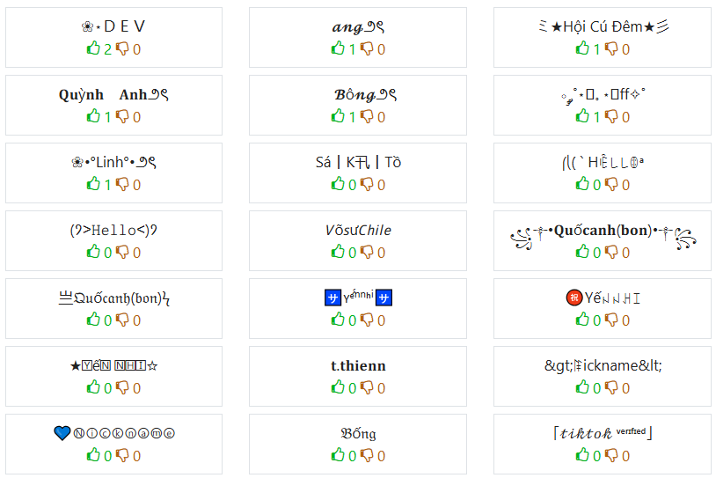The width and height of the screenshot is (716, 478).
Task: Click the blue-boxed yếnnhi nickname
Action: point(358,298)
